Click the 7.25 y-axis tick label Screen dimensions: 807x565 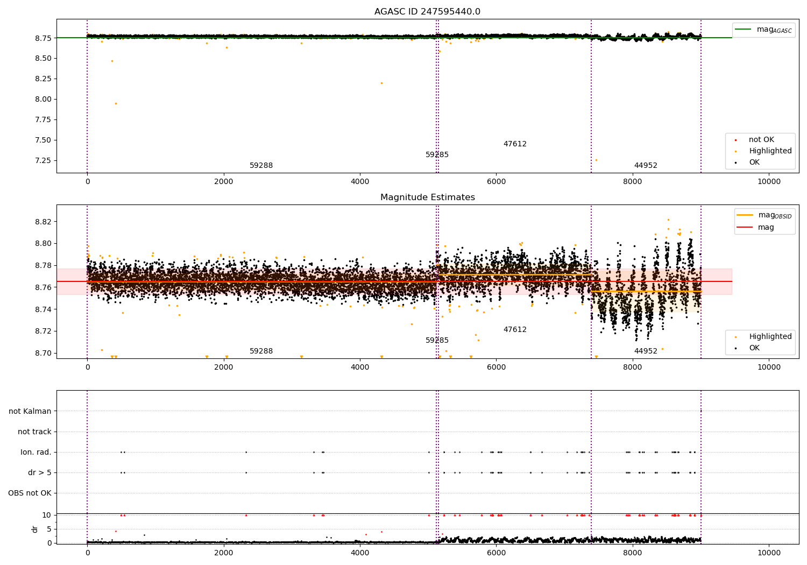click(44, 160)
